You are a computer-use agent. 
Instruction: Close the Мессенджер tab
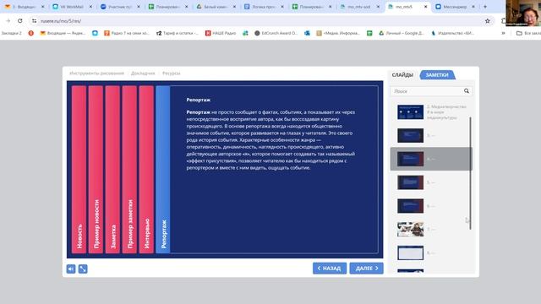pyautogui.click(x=473, y=7)
